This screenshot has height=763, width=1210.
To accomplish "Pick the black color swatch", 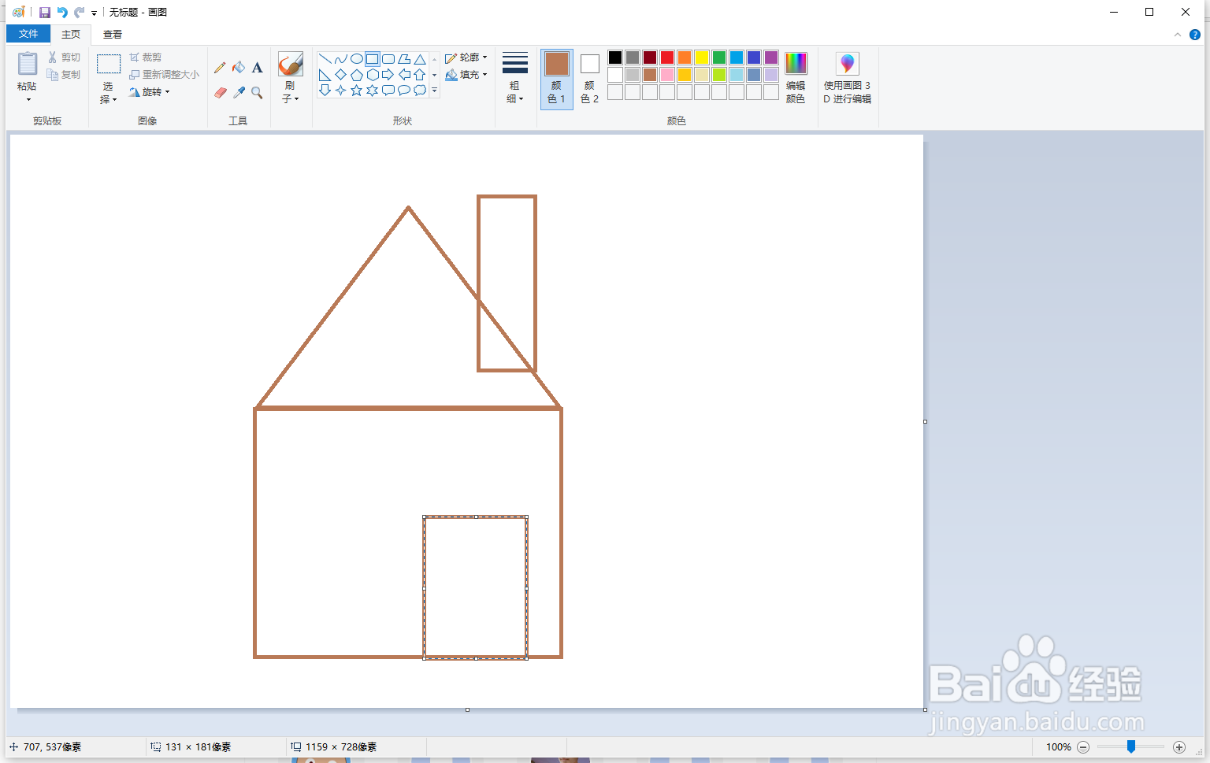I will (x=615, y=57).
